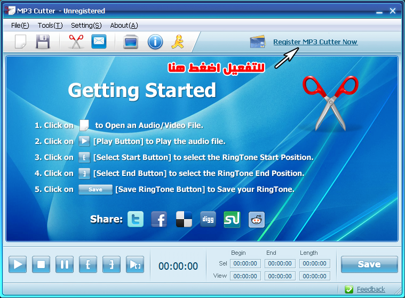The height and width of the screenshot is (298, 405).
Task: Open the blue info icon
Action: tap(155, 42)
